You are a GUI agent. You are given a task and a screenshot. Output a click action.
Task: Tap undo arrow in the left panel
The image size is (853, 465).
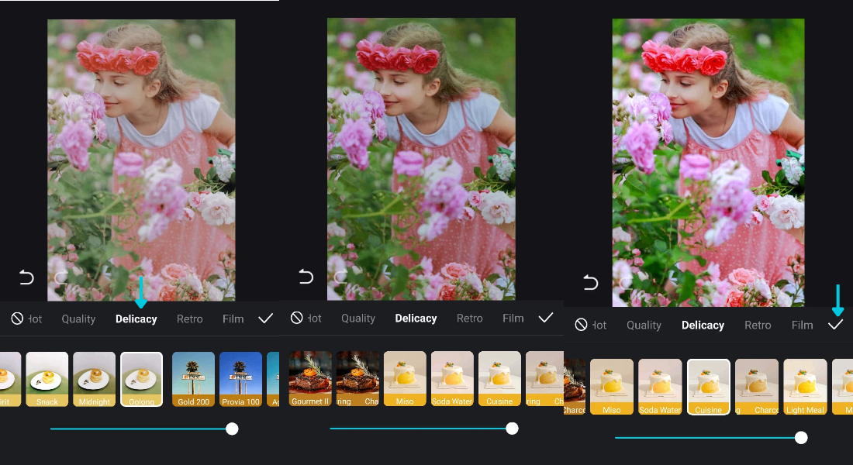(x=26, y=277)
